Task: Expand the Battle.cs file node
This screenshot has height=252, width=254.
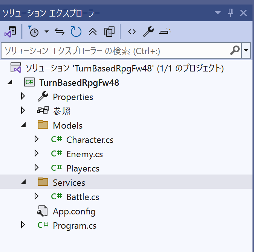Action: point(37,196)
